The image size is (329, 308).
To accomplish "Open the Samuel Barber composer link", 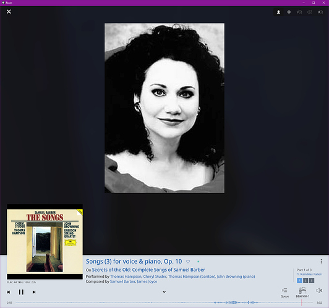I will click(122, 281).
